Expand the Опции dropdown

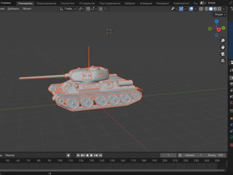point(220,15)
